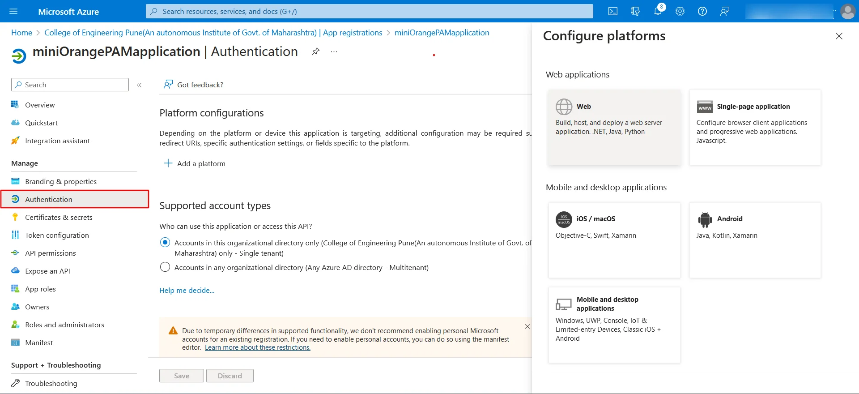Choose the iOS / macOS platform card
The width and height of the screenshot is (859, 394).
click(614, 240)
